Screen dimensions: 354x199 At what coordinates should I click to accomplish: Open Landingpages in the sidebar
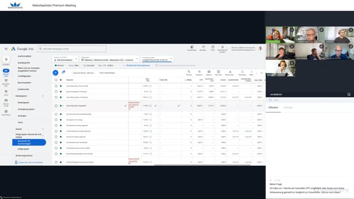pyautogui.click(x=25, y=76)
